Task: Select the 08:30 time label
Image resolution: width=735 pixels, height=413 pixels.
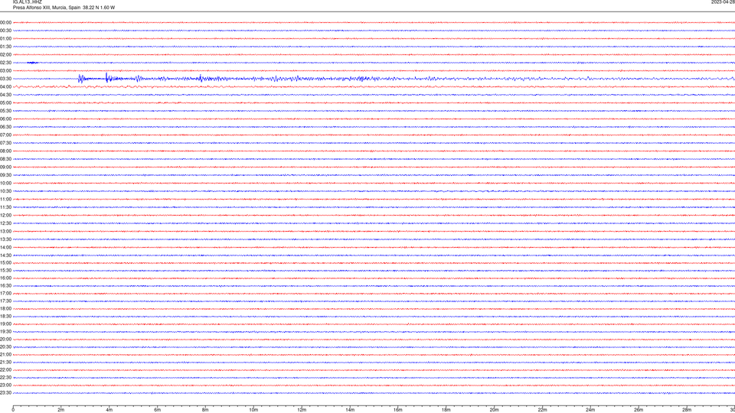Action: click(x=5, y=159)
